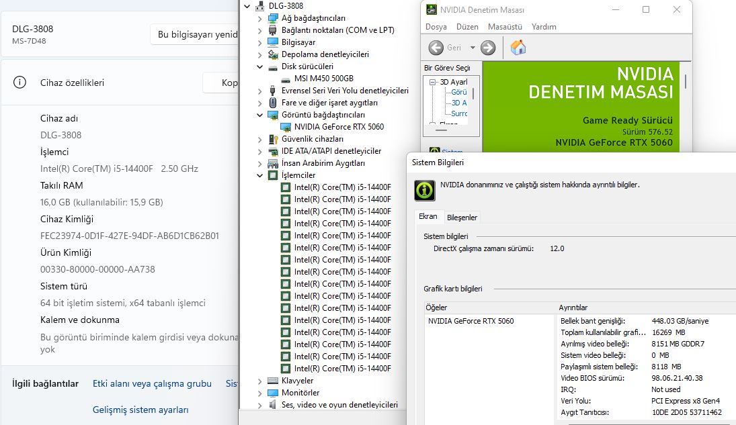
Task: Click the Monitörler screen icon
Action: click(273, 393)
